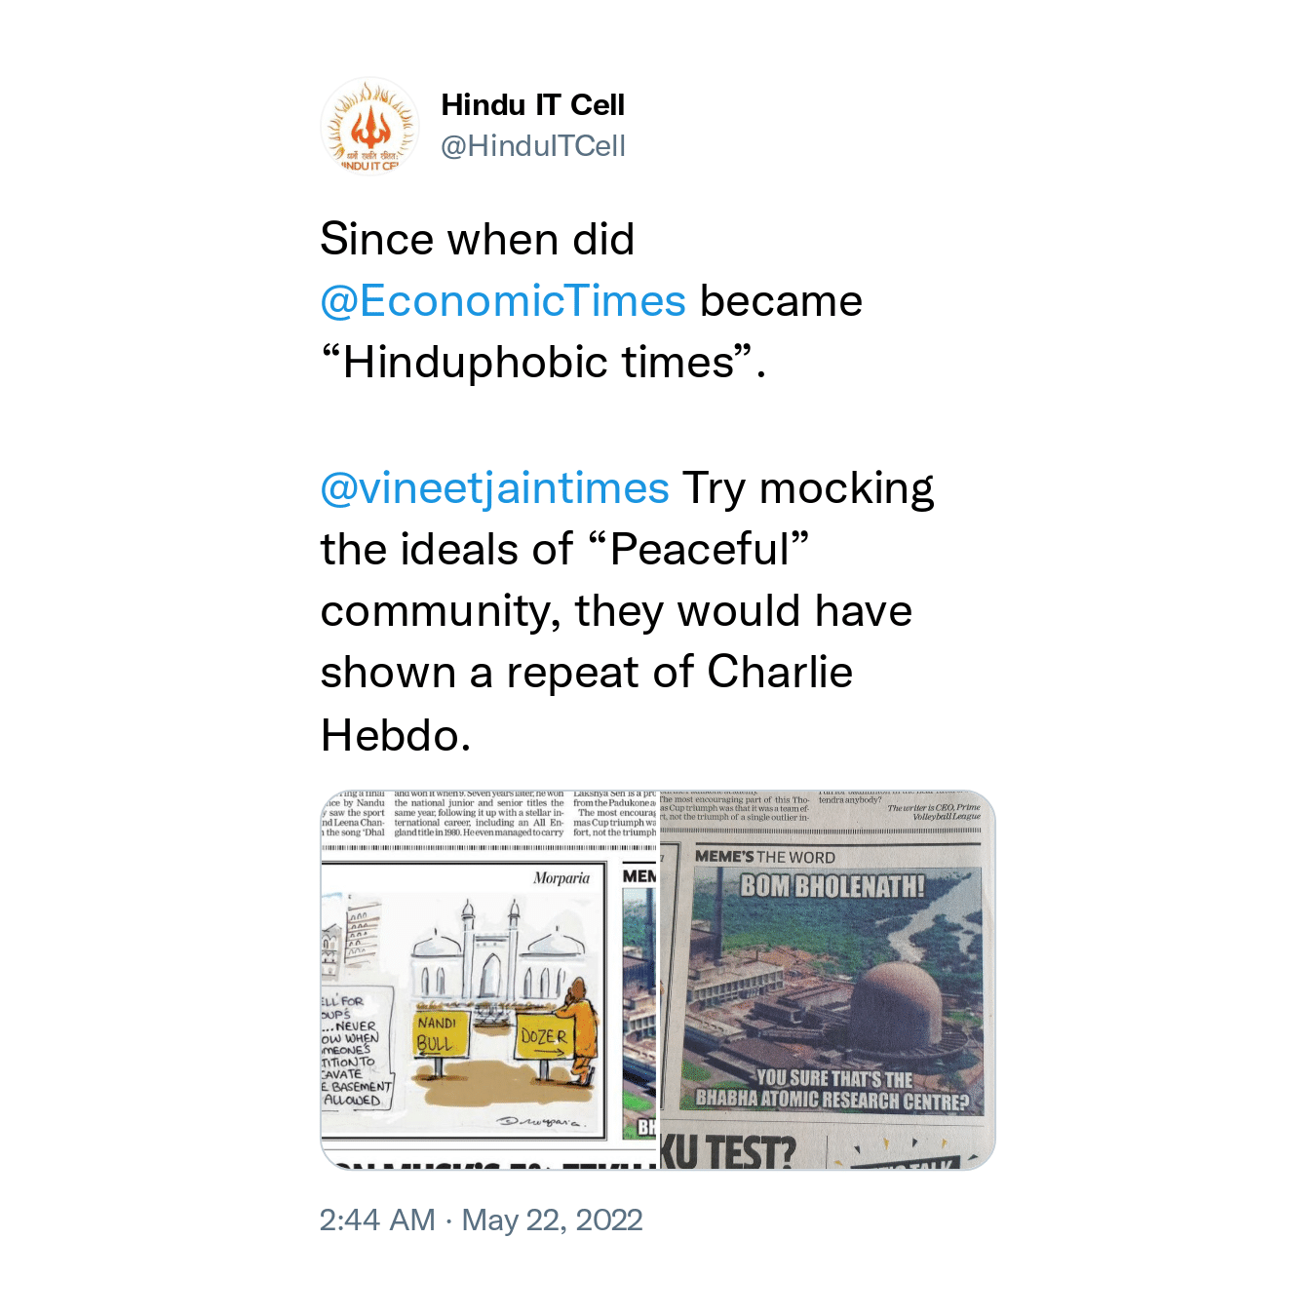Open the left Morparia cartoon image
The image size is (1316, 1316).
489,980
